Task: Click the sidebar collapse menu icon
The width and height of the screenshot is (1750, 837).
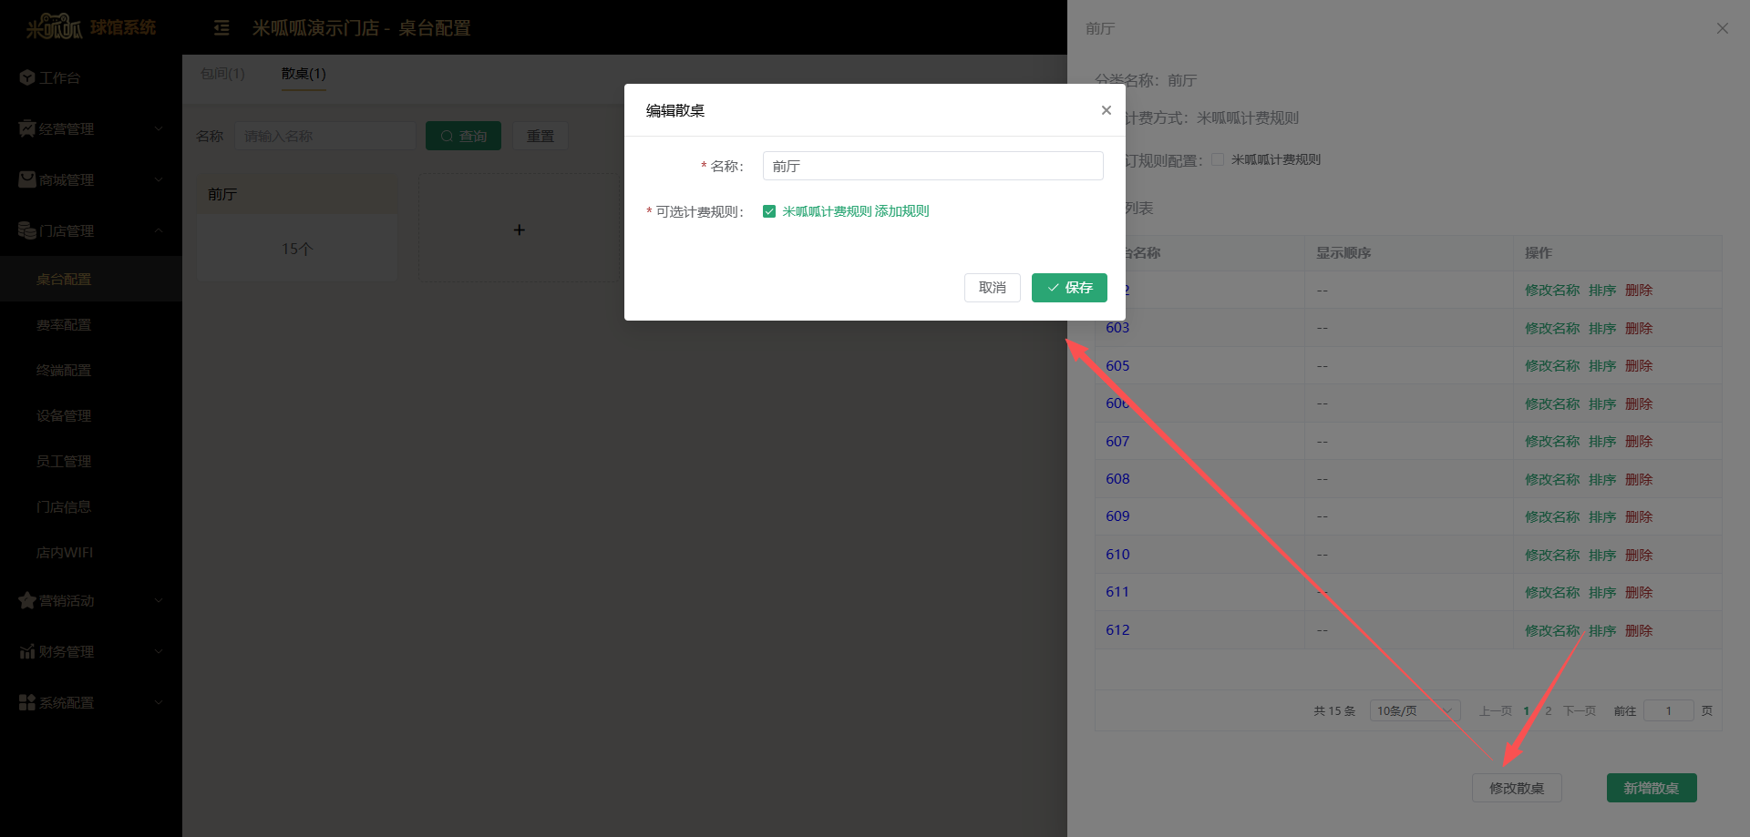Action: 221,28
